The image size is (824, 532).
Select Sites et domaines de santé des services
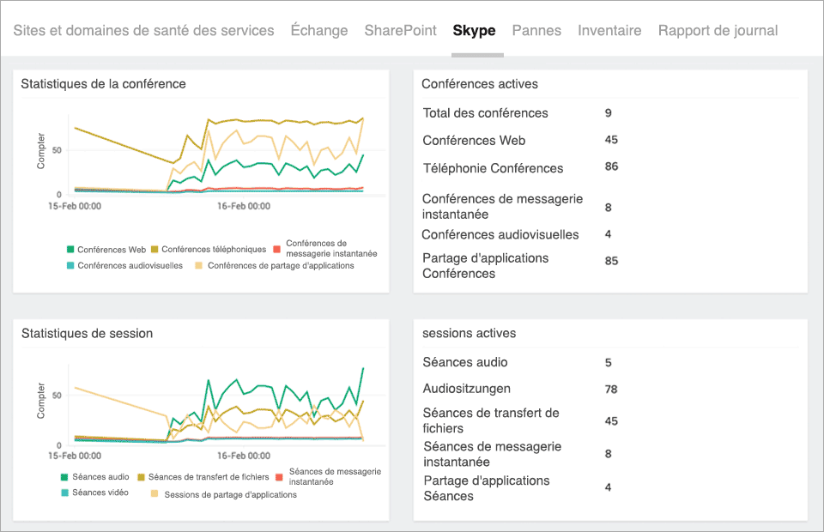pyautogui.click(x=144, y=30)
